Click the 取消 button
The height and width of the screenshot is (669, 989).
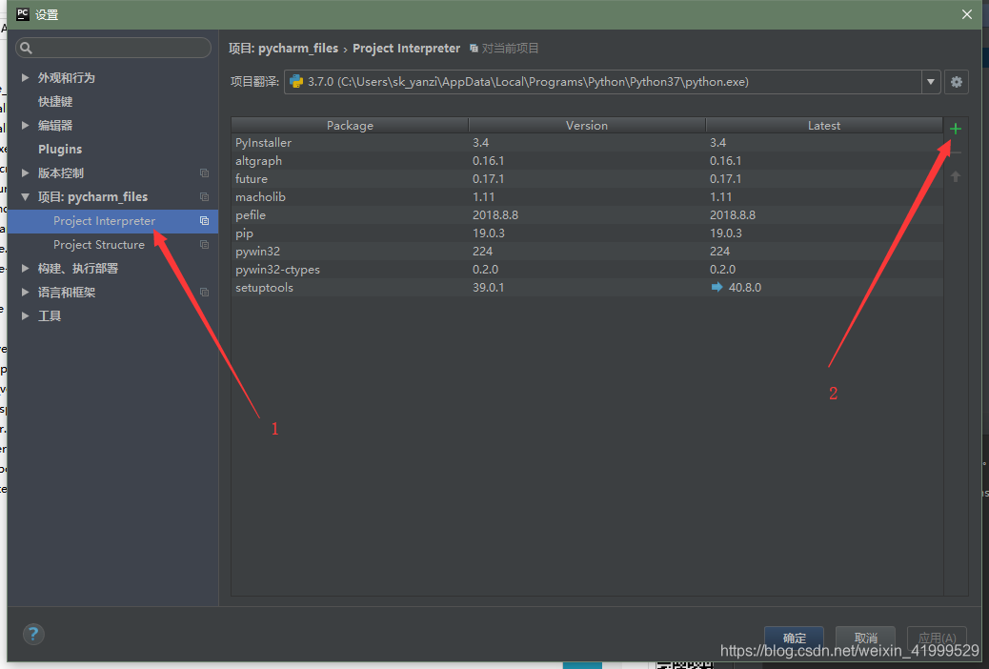pos(865,638)
